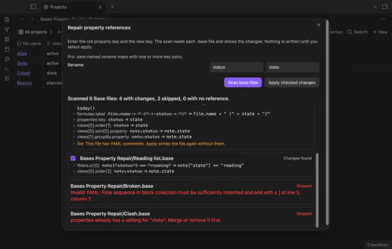Click Apply checked changes button
The width and height of the screenshot is (392, 249).
(292, 83)
